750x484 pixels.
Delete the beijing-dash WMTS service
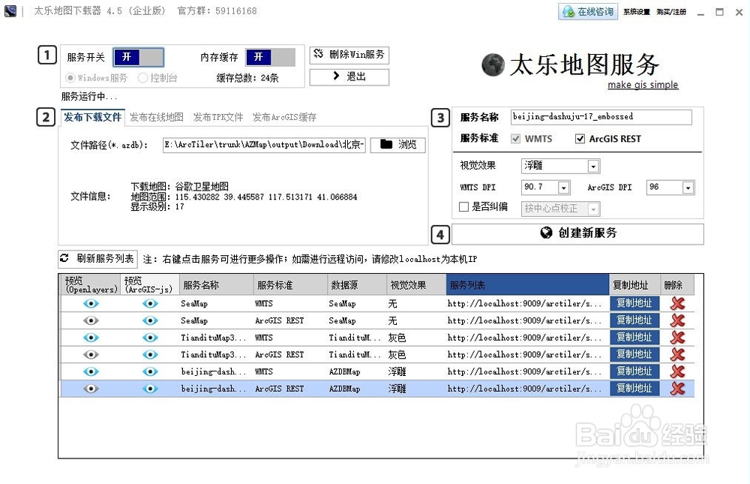click(677, 371)
